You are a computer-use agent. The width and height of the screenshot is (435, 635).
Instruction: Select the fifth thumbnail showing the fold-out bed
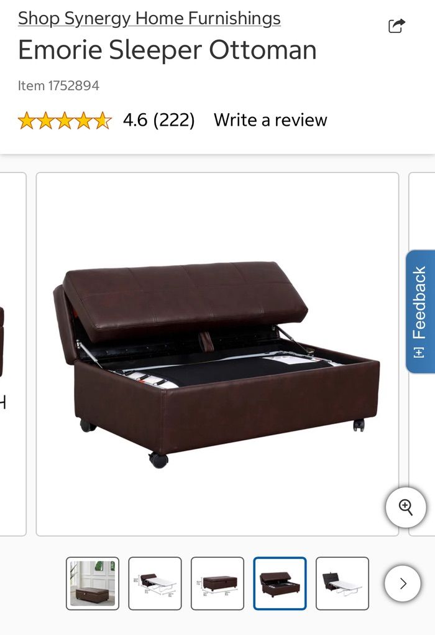tap(342, 583)
